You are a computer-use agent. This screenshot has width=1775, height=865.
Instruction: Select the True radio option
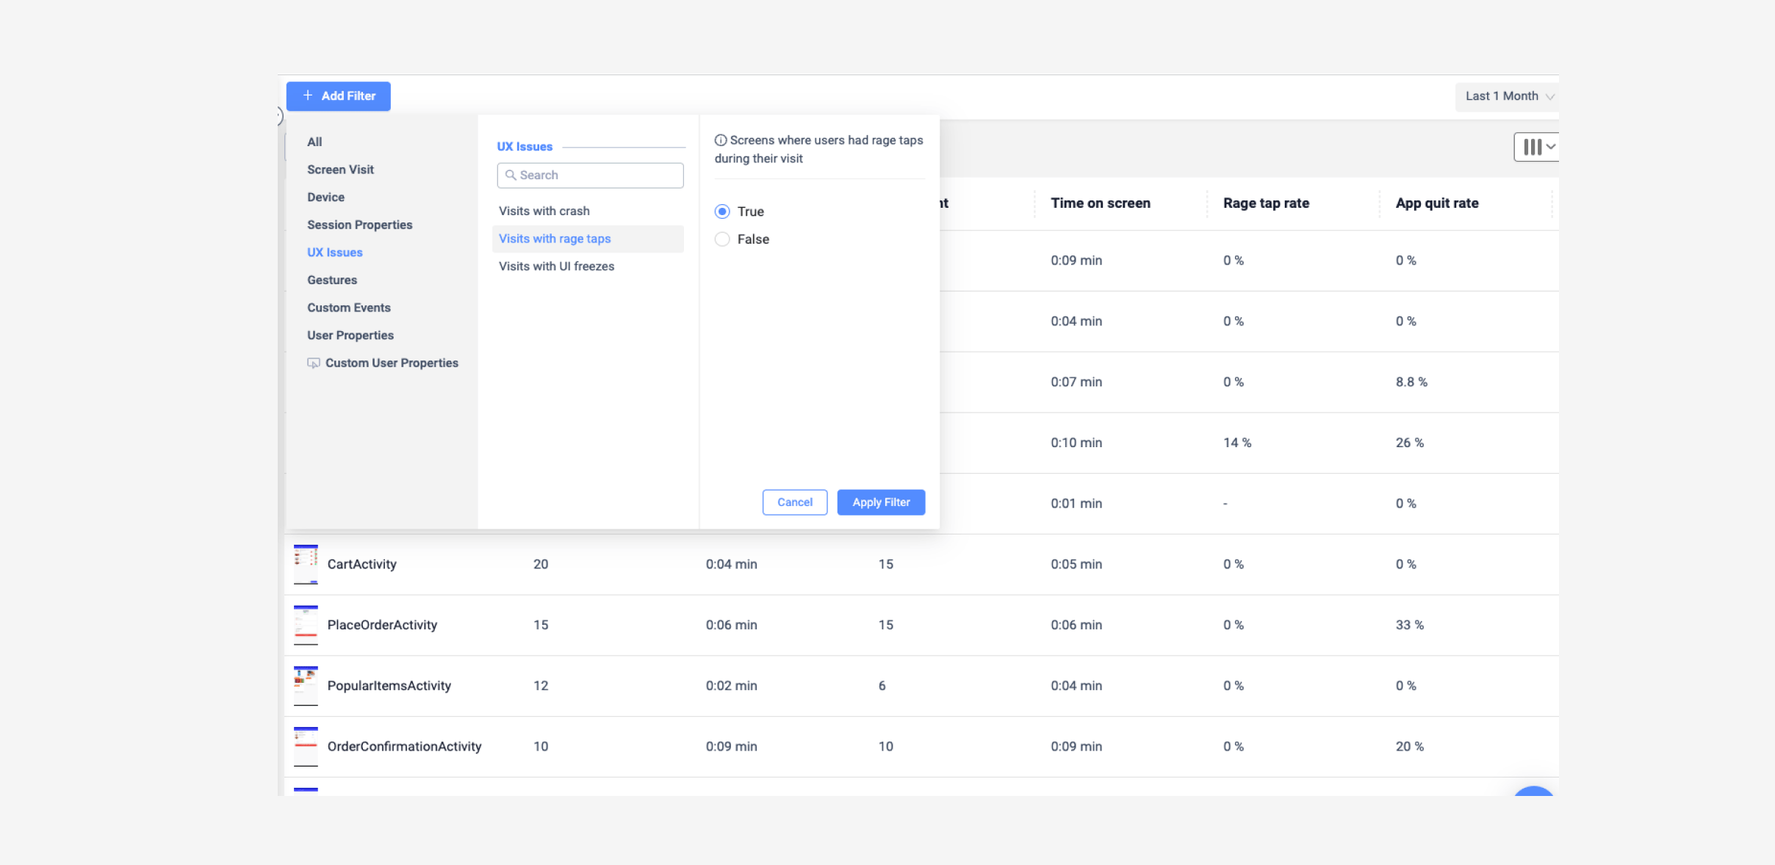722,211
